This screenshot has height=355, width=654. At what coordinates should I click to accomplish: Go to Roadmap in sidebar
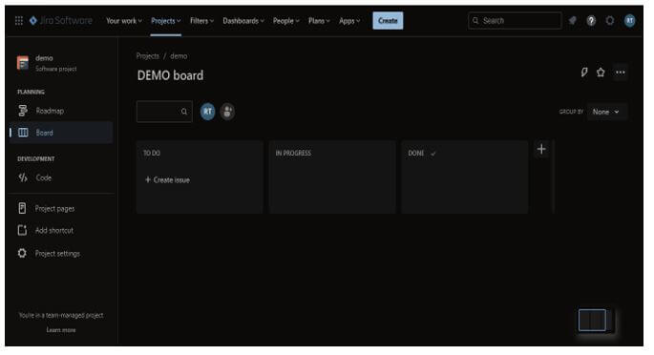[61, 111]
